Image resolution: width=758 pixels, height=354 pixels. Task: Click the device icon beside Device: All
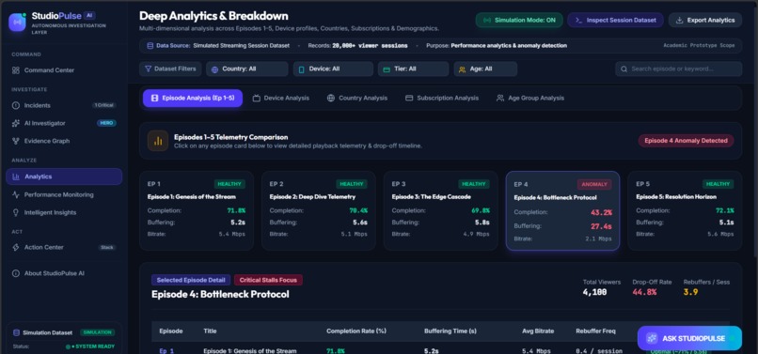302,69
